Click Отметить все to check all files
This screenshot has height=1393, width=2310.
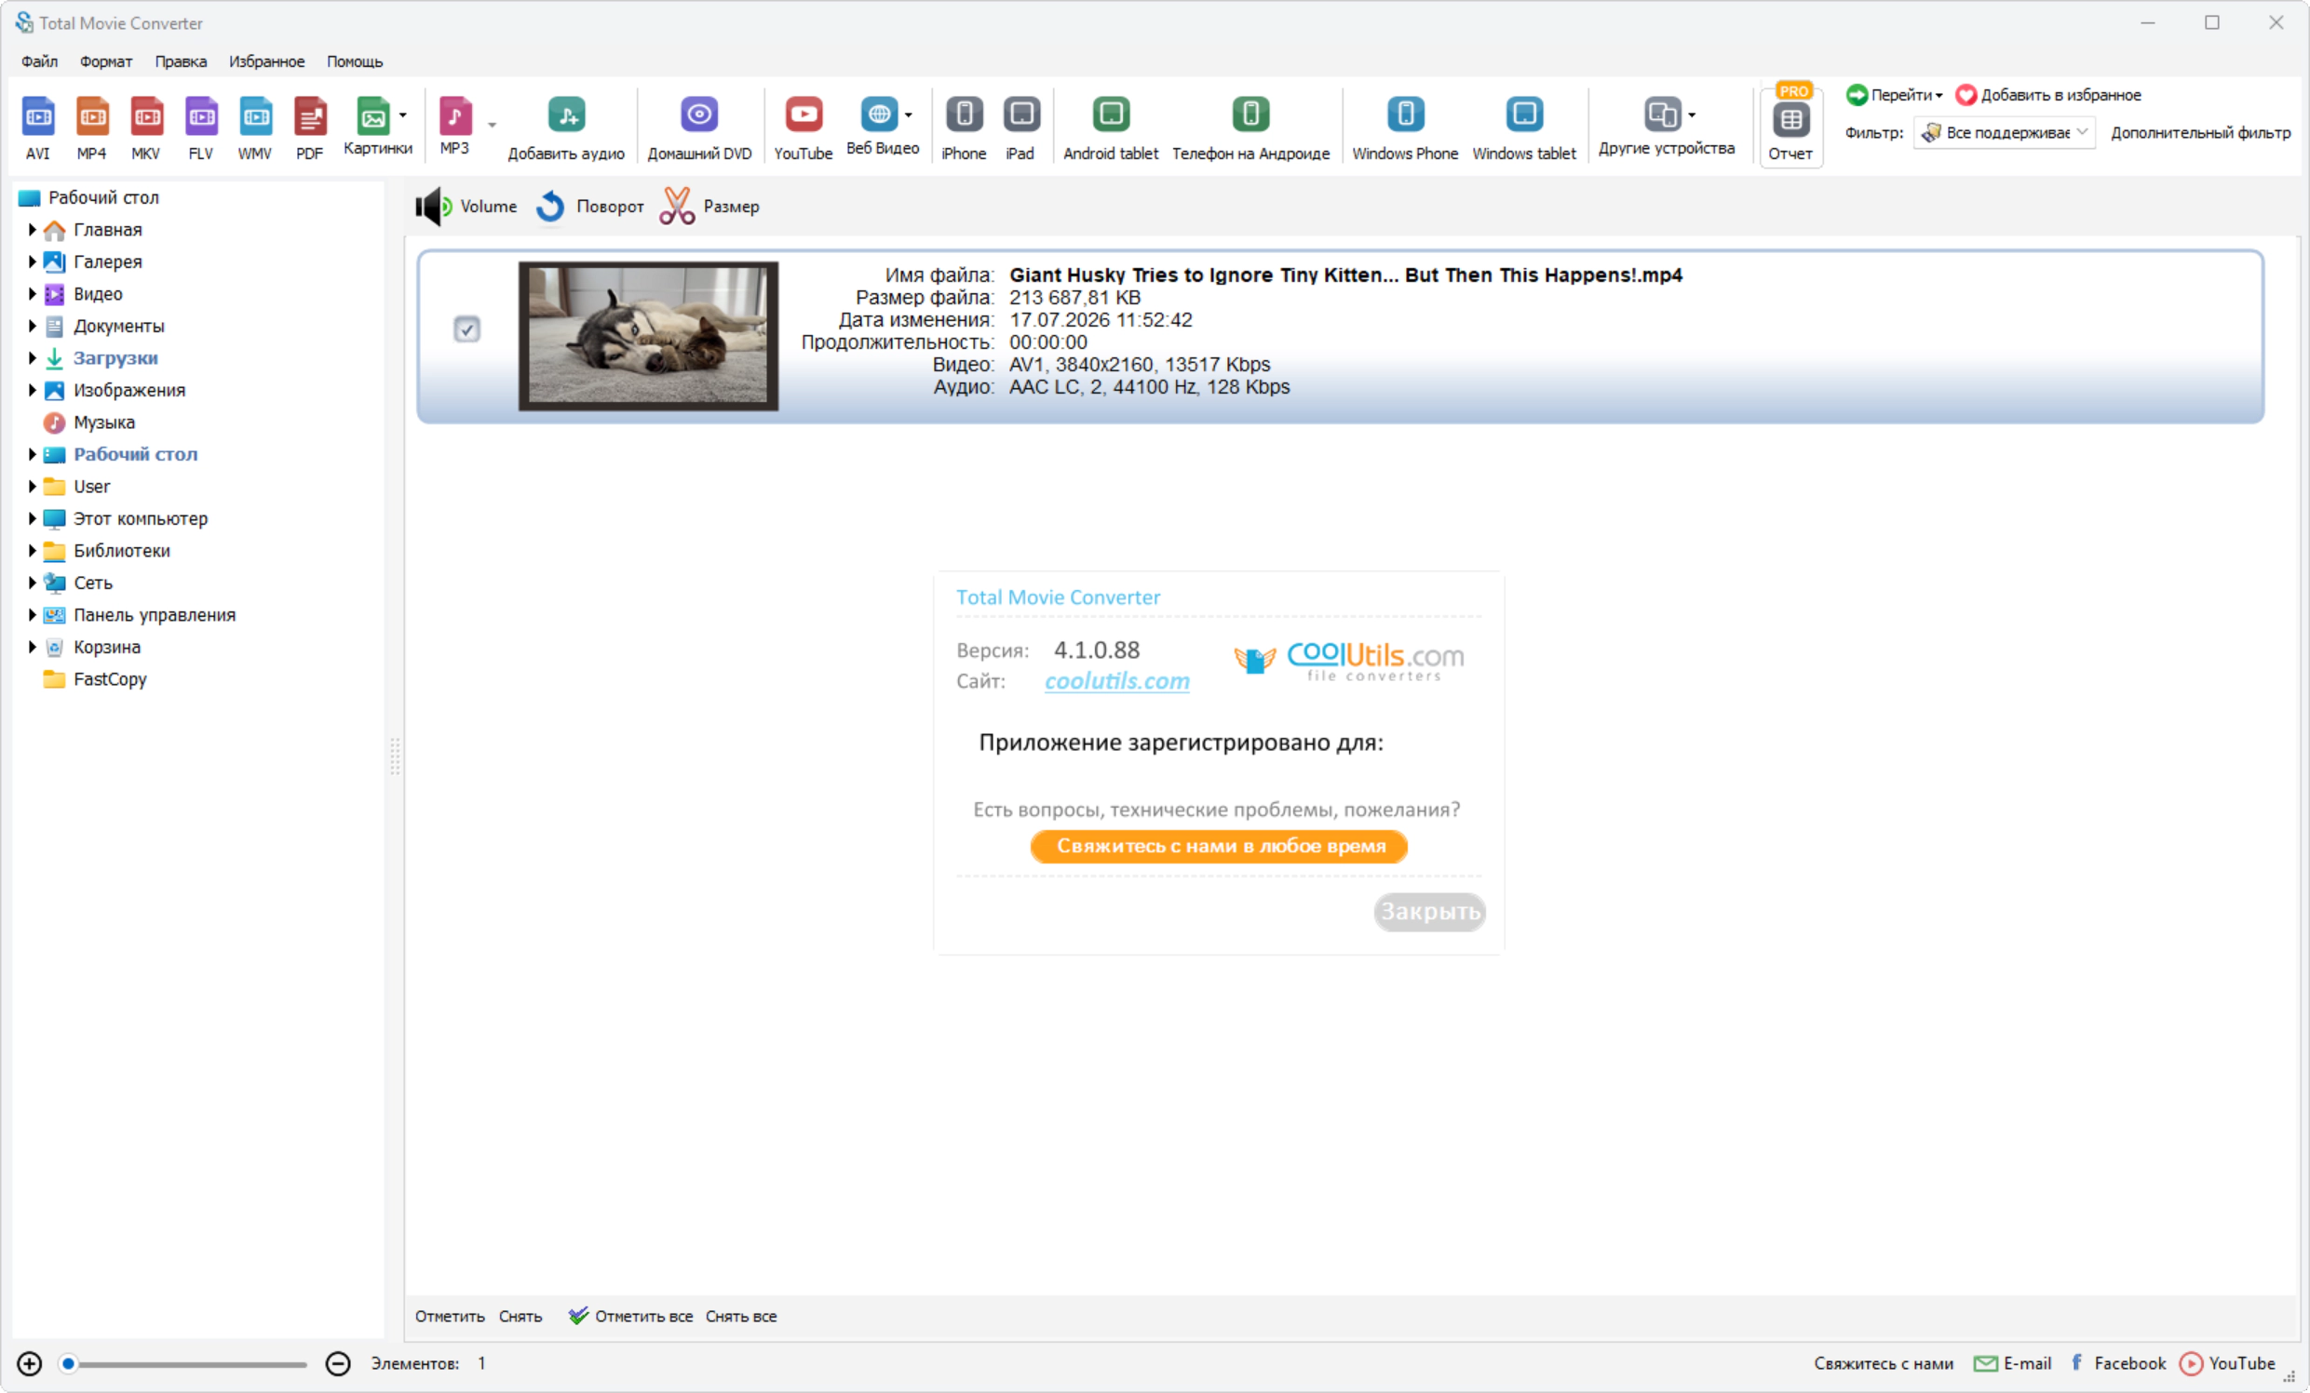click(631, 1316)
